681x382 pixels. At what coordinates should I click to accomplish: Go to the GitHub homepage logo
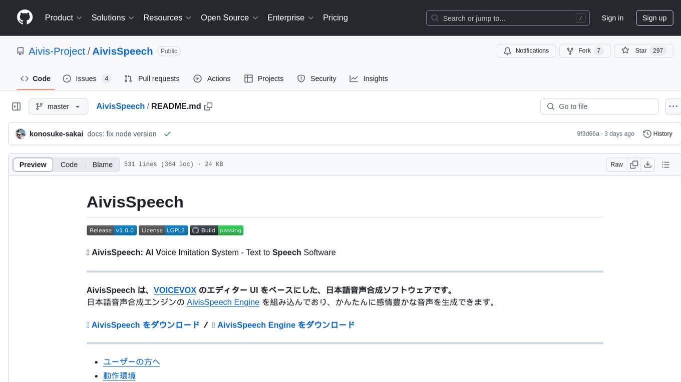click(x=25, y=17)
